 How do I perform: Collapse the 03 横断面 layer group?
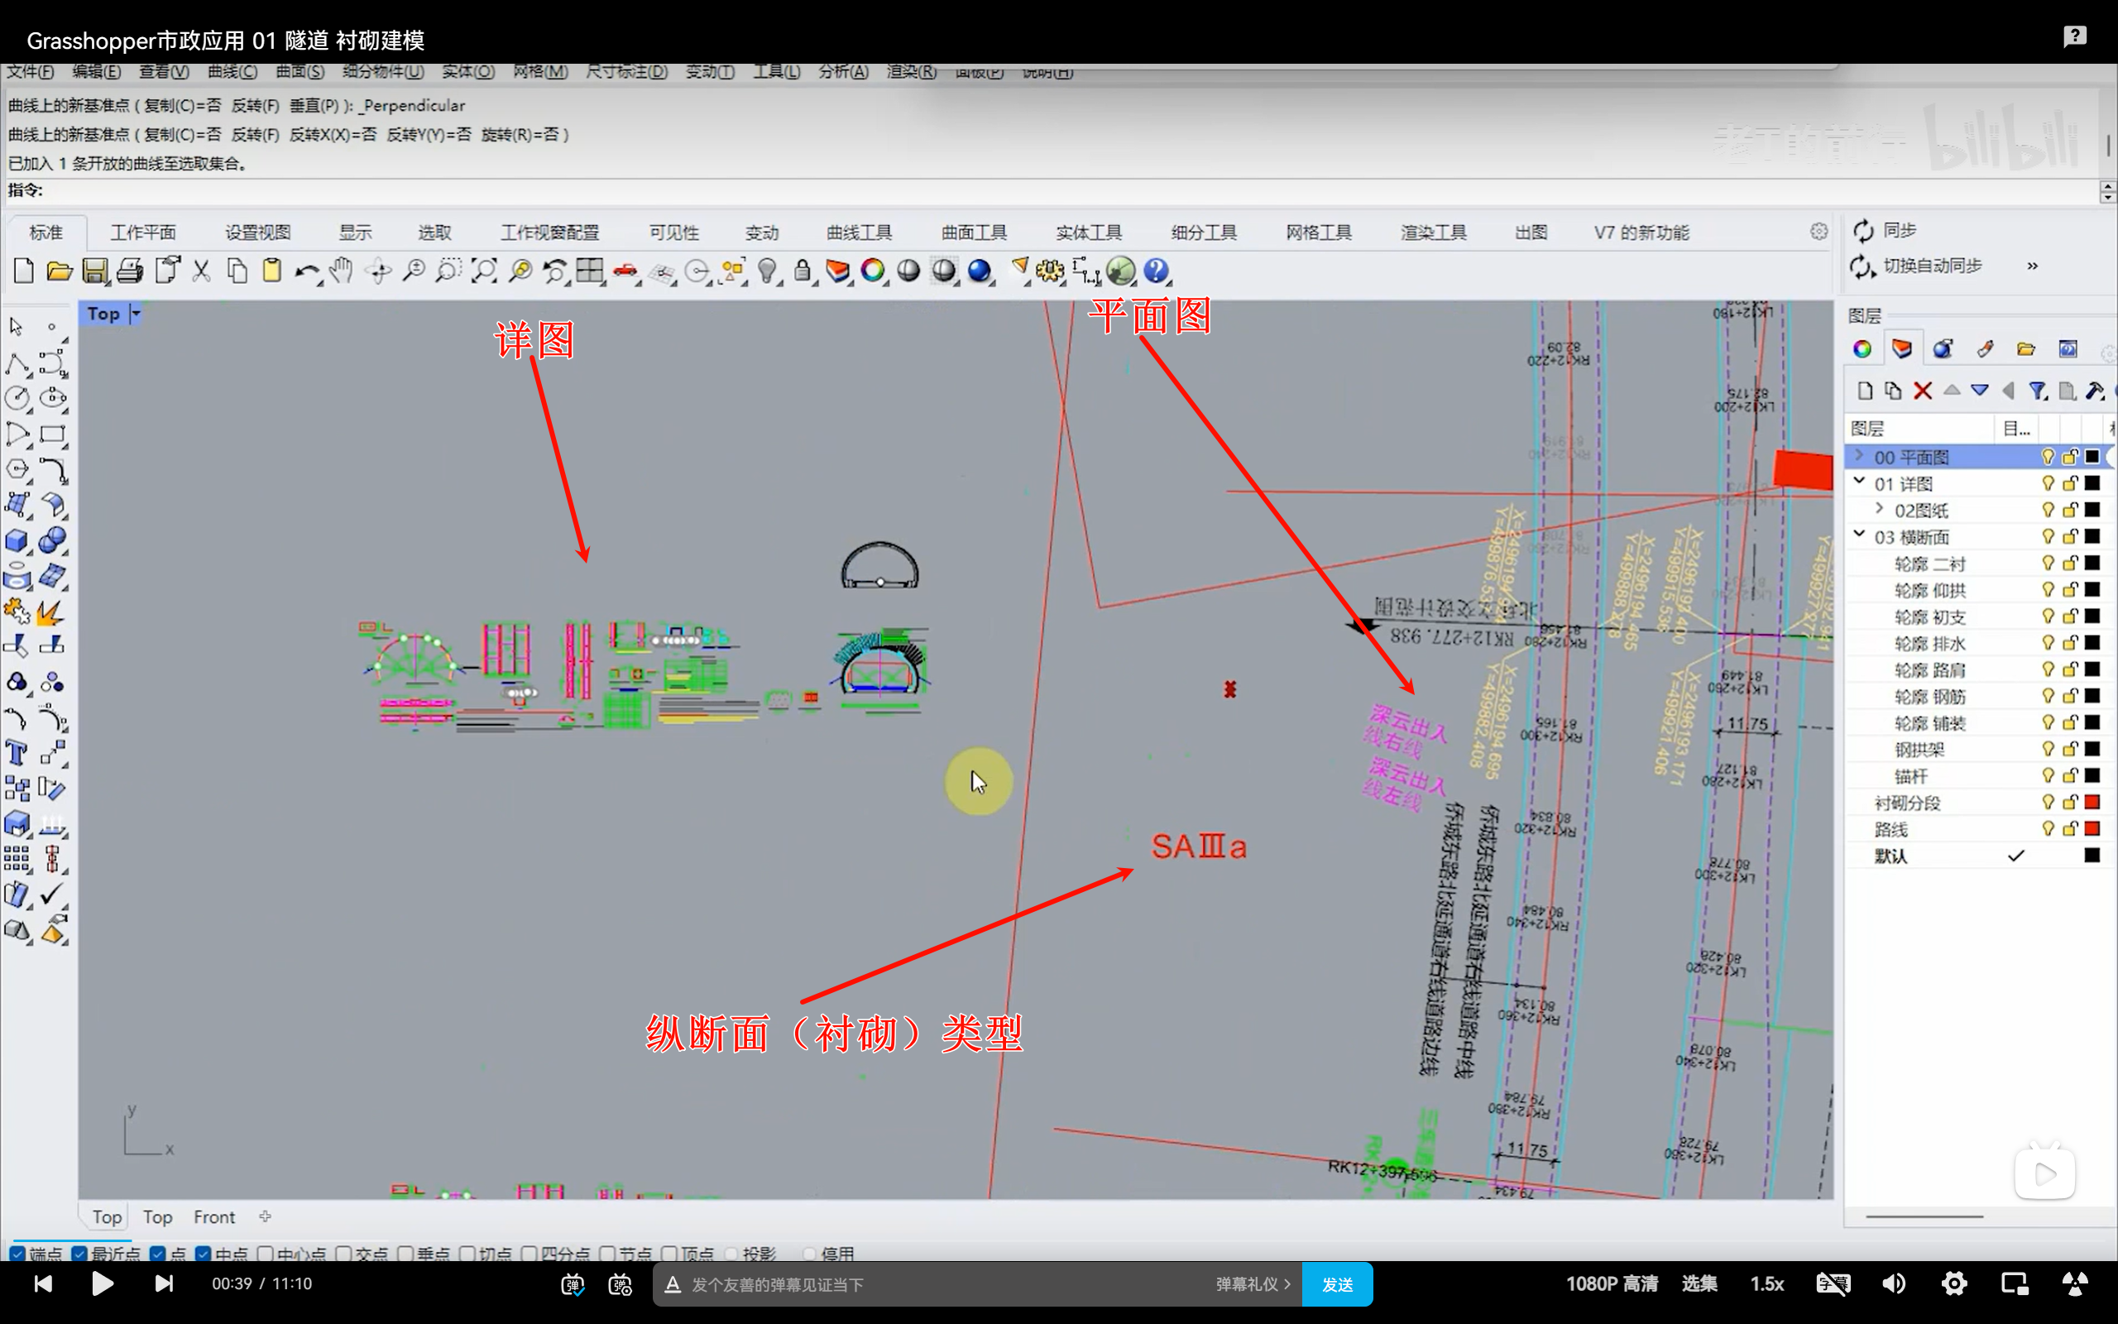(1859, 535)
